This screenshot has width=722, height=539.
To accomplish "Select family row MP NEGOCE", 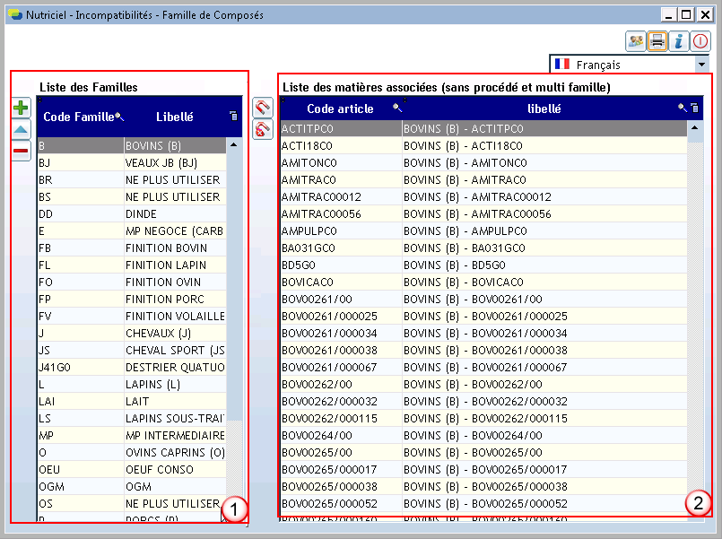I will (x=132, y=230).
